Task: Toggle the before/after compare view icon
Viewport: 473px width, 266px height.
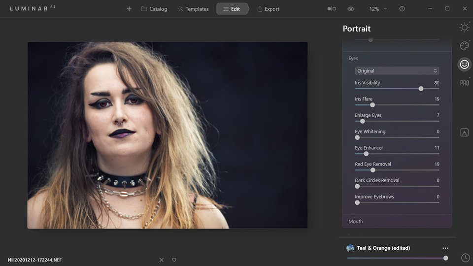Action: tap(332, 9)
